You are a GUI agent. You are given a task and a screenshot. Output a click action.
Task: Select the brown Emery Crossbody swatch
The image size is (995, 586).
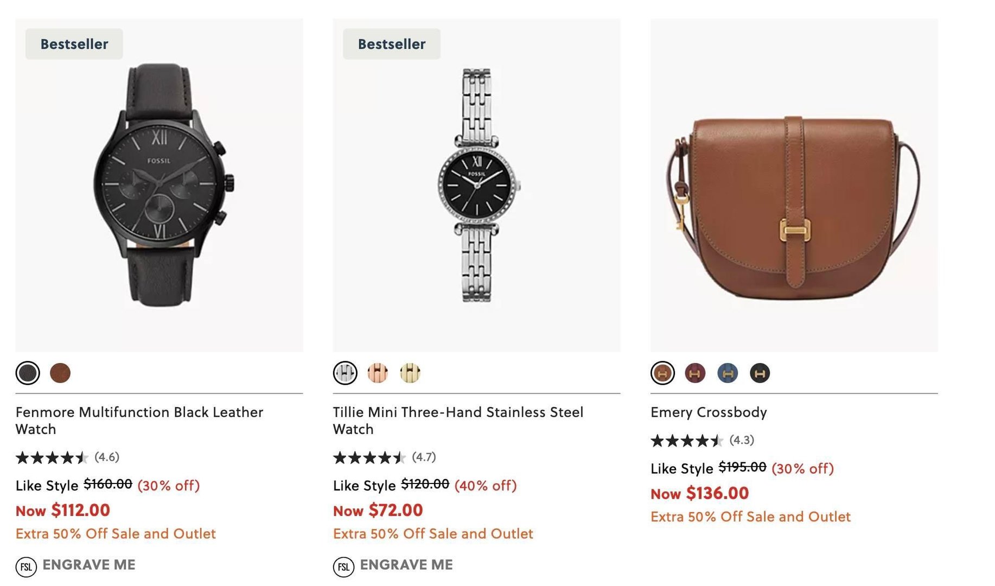[662, 373]
